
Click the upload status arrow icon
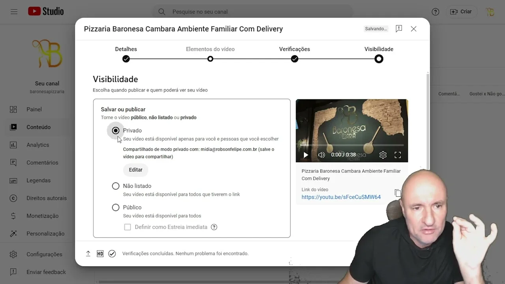pyautogui.click(x=88, y=254)
